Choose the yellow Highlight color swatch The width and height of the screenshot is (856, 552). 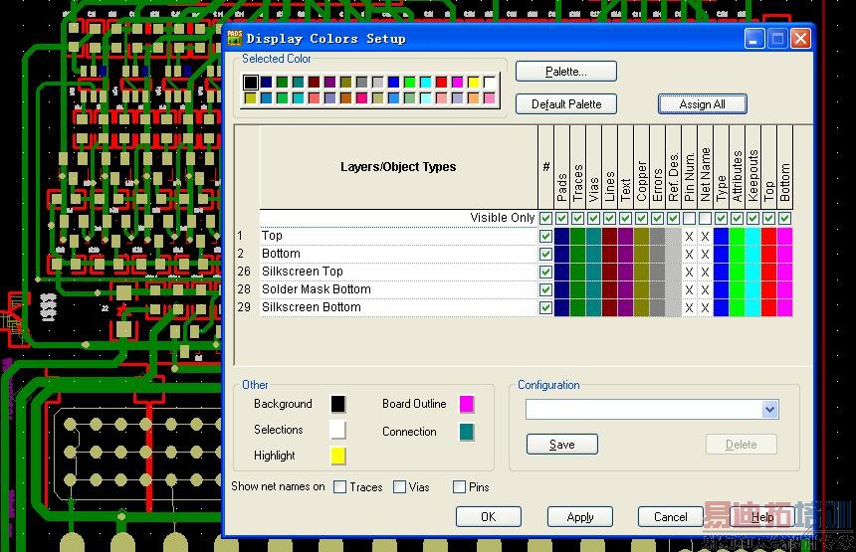pos(338,456)
